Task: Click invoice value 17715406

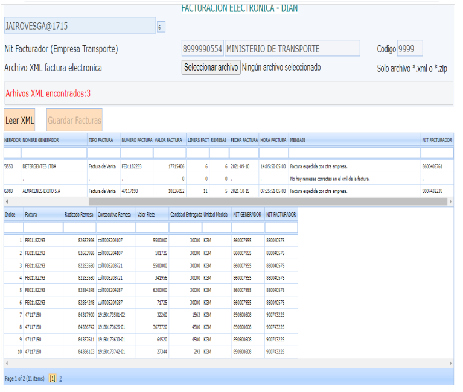Action: click(170, 166)
